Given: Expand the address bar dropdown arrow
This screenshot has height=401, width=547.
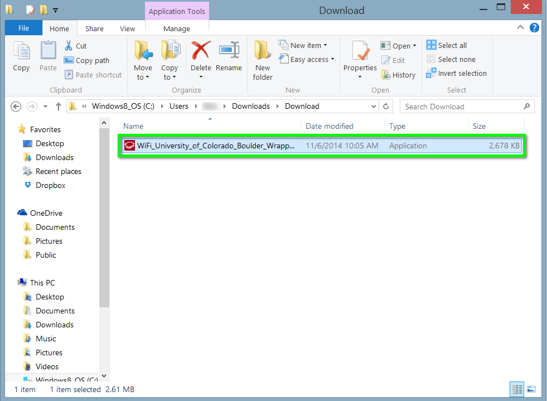Looking at the screenshot, I should (x=374, y=106).
